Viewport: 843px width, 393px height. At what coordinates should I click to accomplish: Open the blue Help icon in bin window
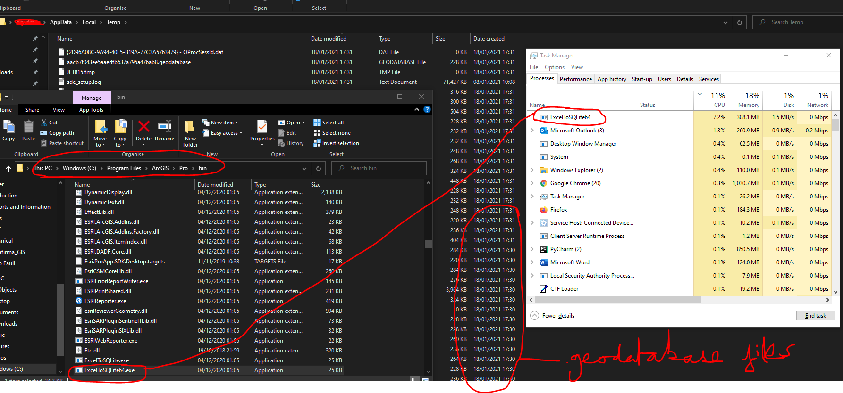pyautogui.click(x=427, y=109)
